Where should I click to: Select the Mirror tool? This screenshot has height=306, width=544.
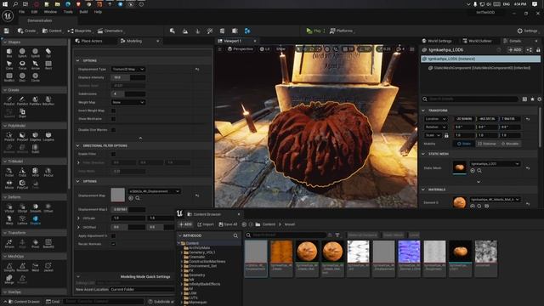9,184
